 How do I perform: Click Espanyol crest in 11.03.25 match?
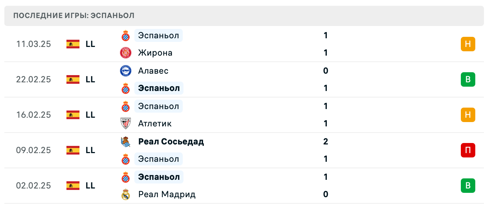click(126, 36)
